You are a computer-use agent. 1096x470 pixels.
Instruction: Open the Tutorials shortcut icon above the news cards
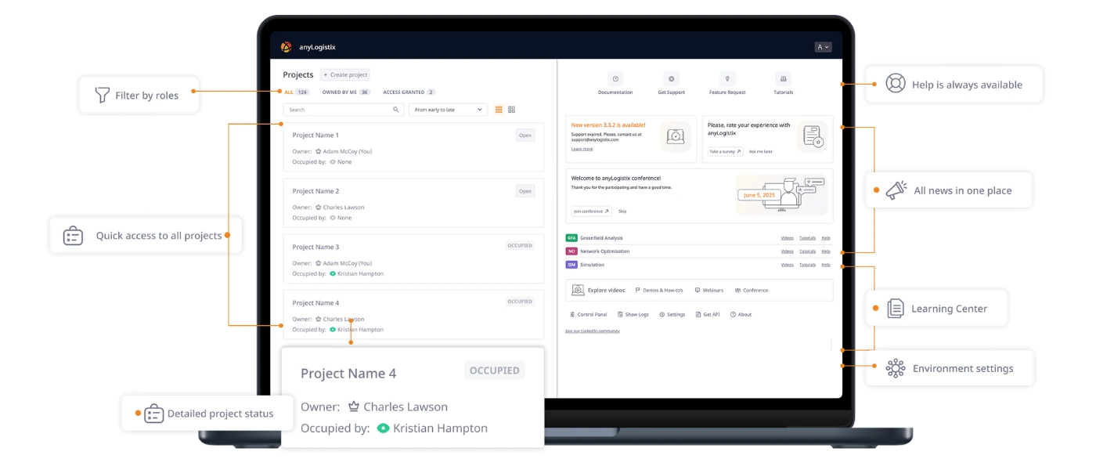[x=783, y=79]
